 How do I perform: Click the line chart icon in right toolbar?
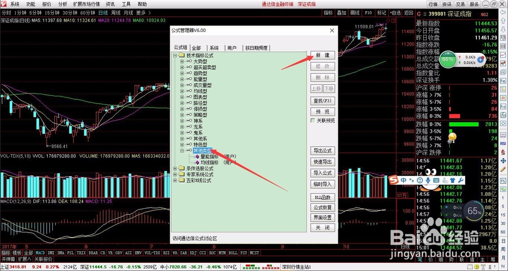point(503,55)
